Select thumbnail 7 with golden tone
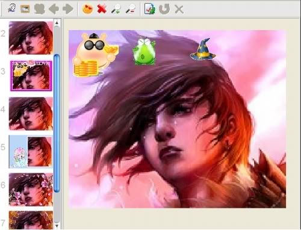This screenshot has width=301, height=230. pyautogui.click(x=31, y=220)
